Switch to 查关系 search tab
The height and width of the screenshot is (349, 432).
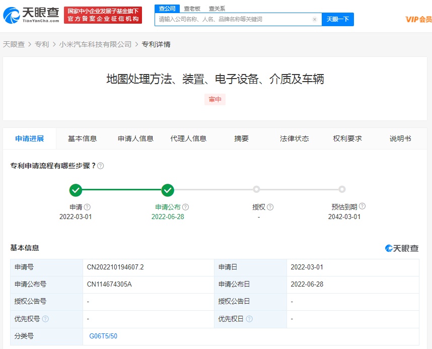(217, 9)
